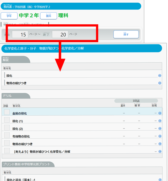Click the start page field showing 15

[20, 34]
